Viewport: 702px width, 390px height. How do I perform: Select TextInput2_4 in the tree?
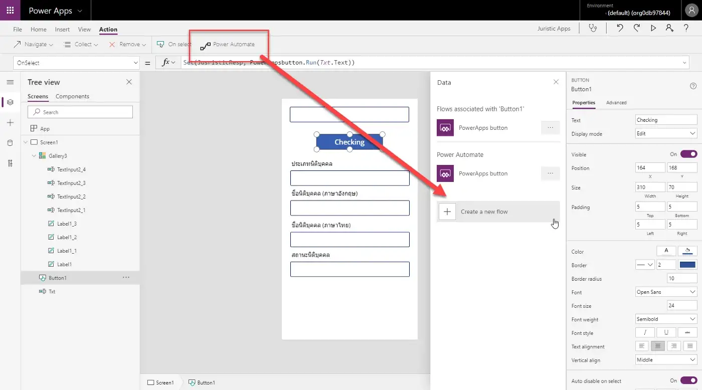(71, 169)
